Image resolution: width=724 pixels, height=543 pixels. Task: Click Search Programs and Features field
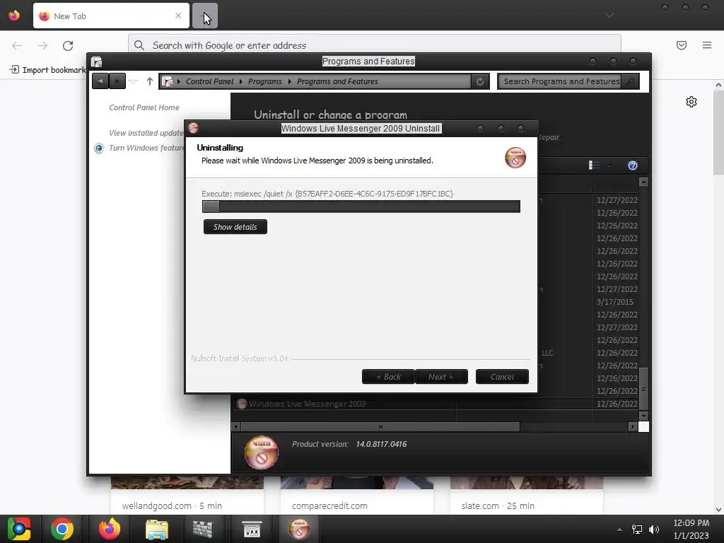561,81
